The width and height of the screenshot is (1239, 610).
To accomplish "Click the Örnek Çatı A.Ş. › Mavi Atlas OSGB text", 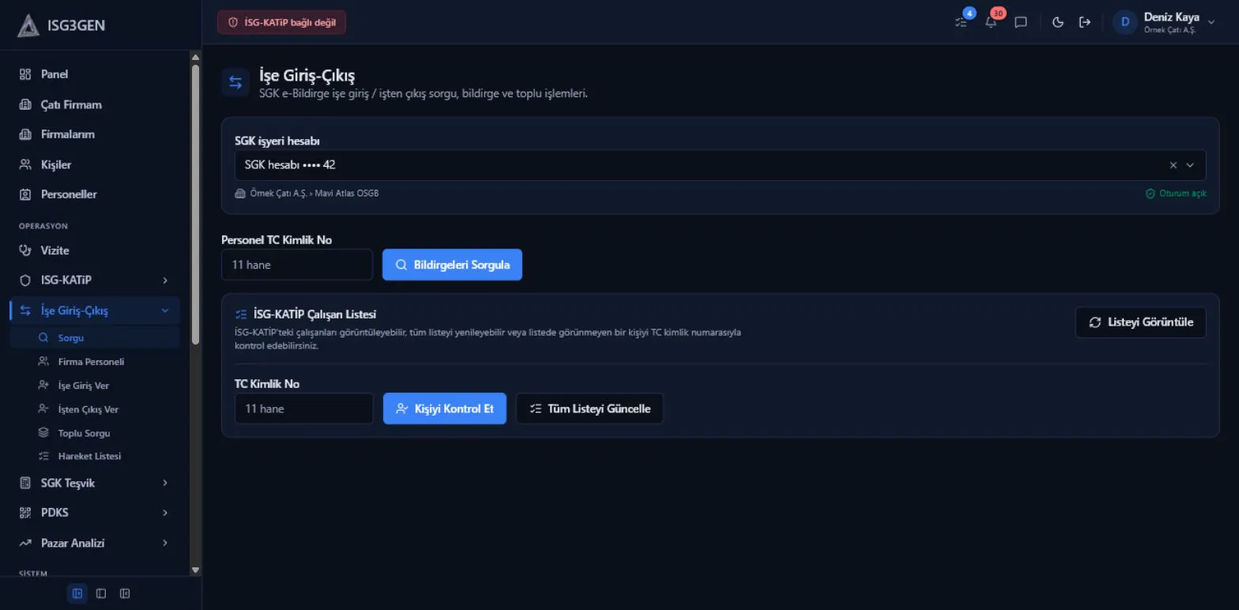I will coord(314,194).
